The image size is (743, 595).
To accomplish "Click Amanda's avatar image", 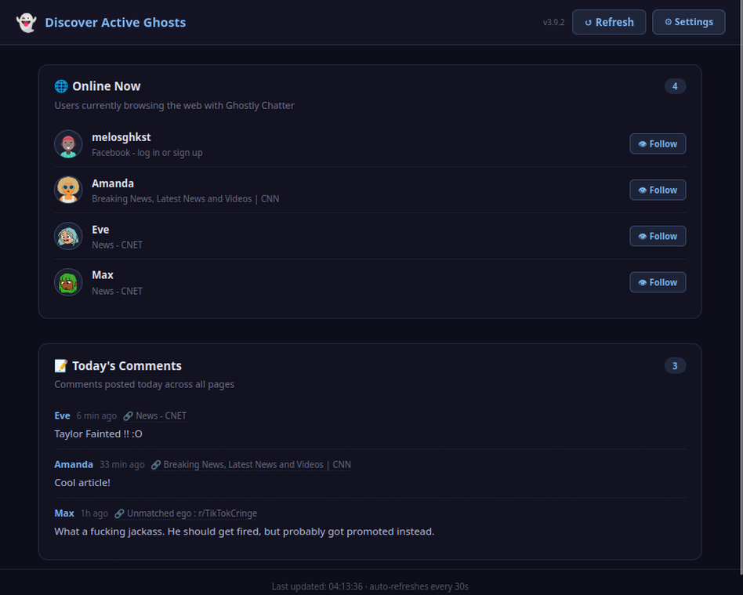I will (68, 190).
